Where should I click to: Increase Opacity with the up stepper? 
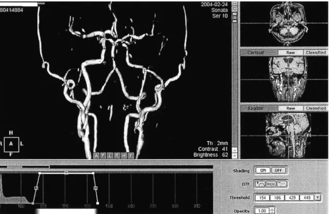pyautogui.click(x=272, y=209)
